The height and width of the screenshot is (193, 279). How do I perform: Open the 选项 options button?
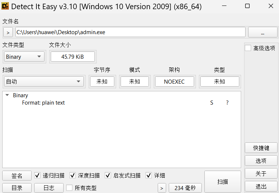click(x=261, y=161)
